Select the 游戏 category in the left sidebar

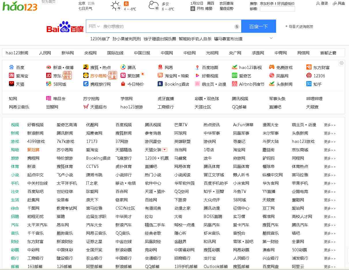[x=15, y=141]
